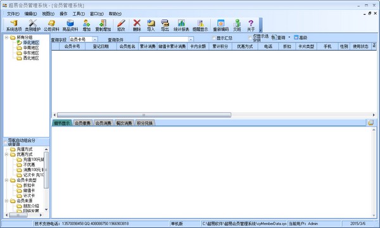Open the 操作 menu
Viewport: 380px width, 228px height.
pyautogui.click(x=63, y=14)
